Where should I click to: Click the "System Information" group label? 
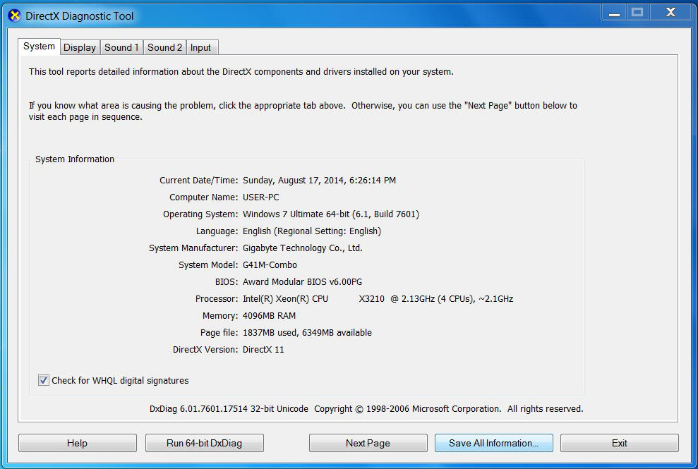75,159
